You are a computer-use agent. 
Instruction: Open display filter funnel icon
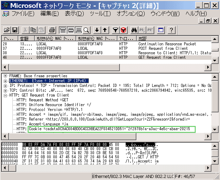(115, 30)
